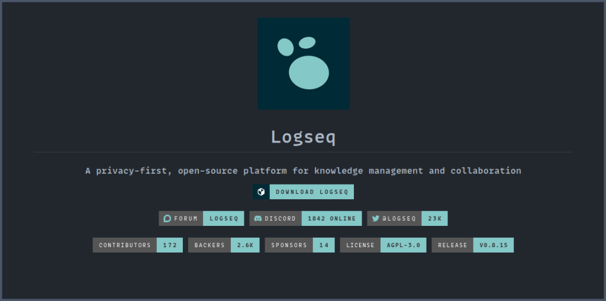This screenshot has height=301, width=606.
Task: Open the Backers 2.6K badge
Action: pyautogui.click(x=224, y=245)
